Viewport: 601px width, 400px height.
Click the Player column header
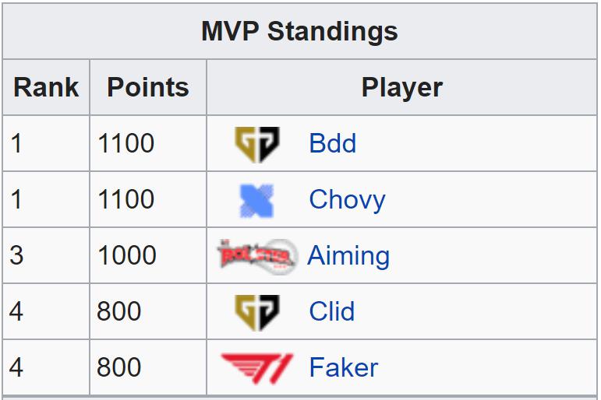402,87
